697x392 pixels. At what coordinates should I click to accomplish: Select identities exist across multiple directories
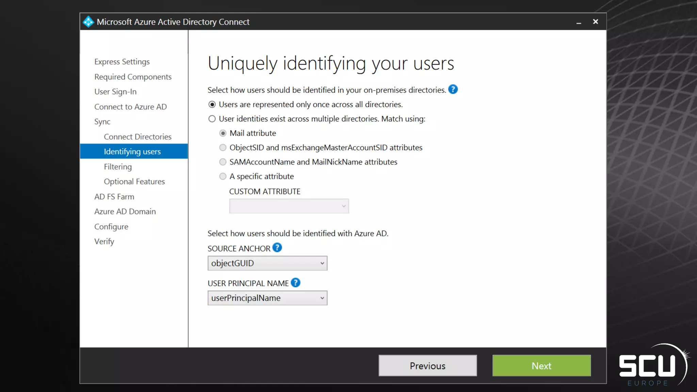212,119
